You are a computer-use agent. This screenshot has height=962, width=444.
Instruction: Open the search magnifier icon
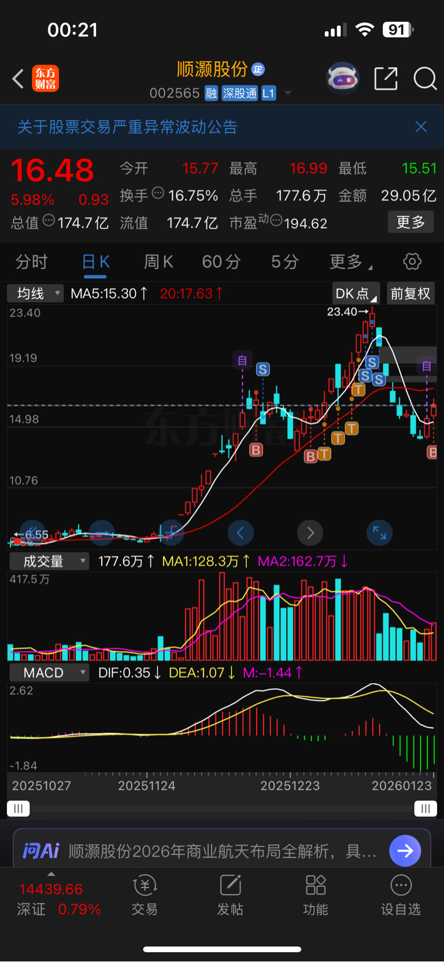tap(425, 79)
